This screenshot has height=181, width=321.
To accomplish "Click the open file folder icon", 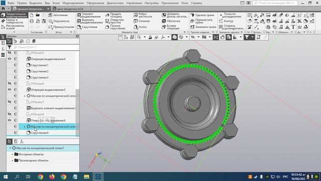I will tap(38, 15).
